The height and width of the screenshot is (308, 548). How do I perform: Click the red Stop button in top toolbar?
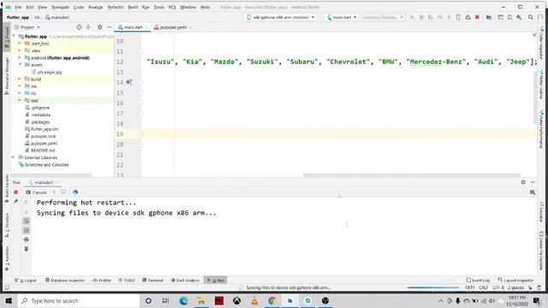pos(477,17)
